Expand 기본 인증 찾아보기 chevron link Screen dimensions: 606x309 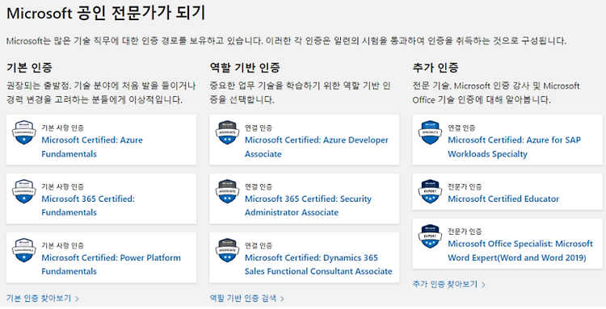coord(43,299)
